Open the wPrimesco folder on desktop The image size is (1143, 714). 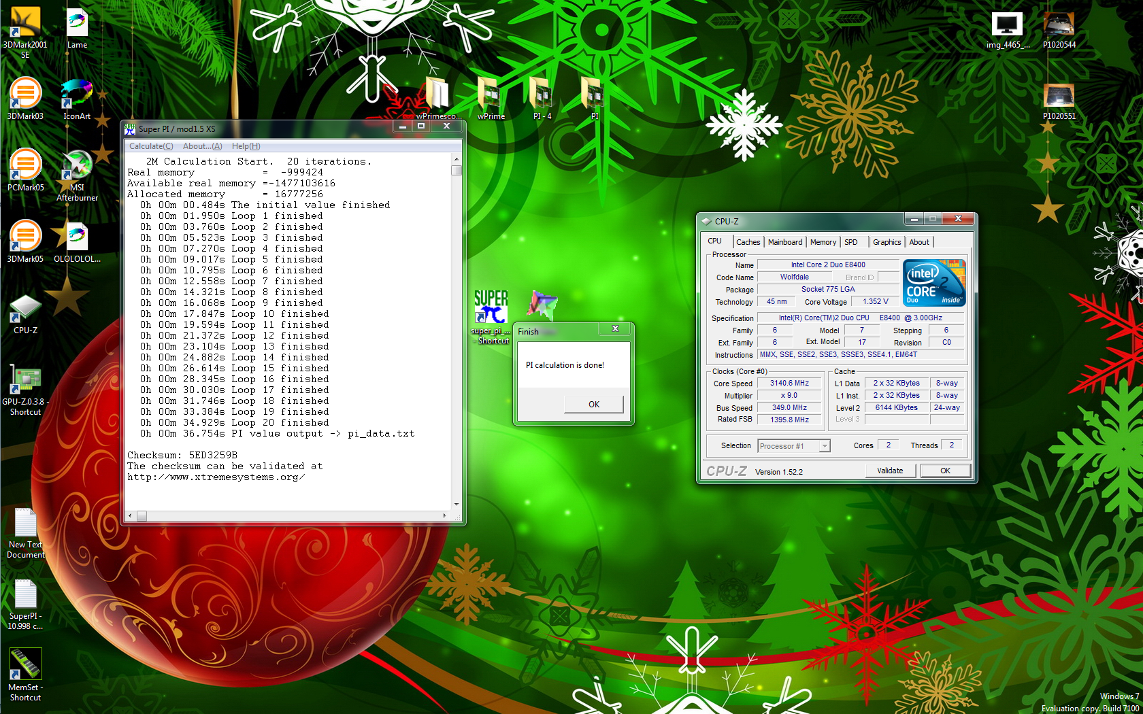click(438, 98)
